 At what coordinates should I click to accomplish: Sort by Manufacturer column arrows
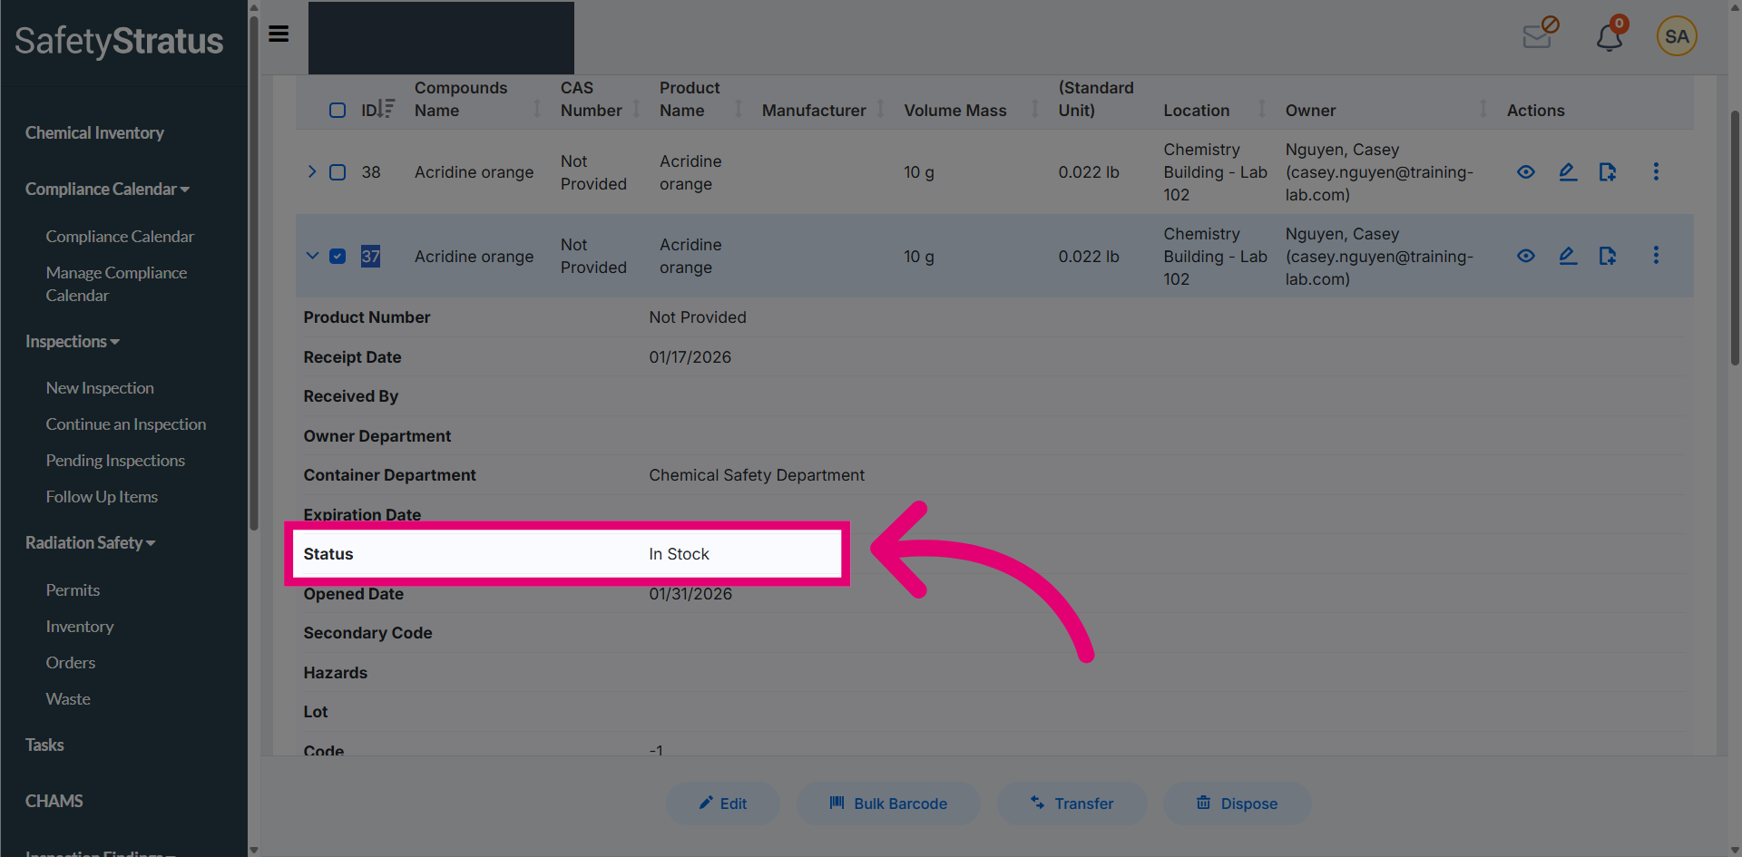coord(880,110)
